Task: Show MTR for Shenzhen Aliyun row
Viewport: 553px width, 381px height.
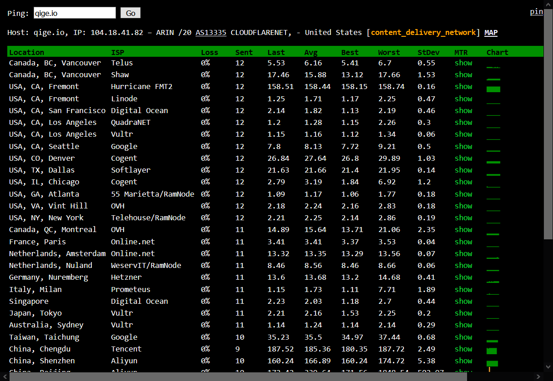Action: (463, 361)
